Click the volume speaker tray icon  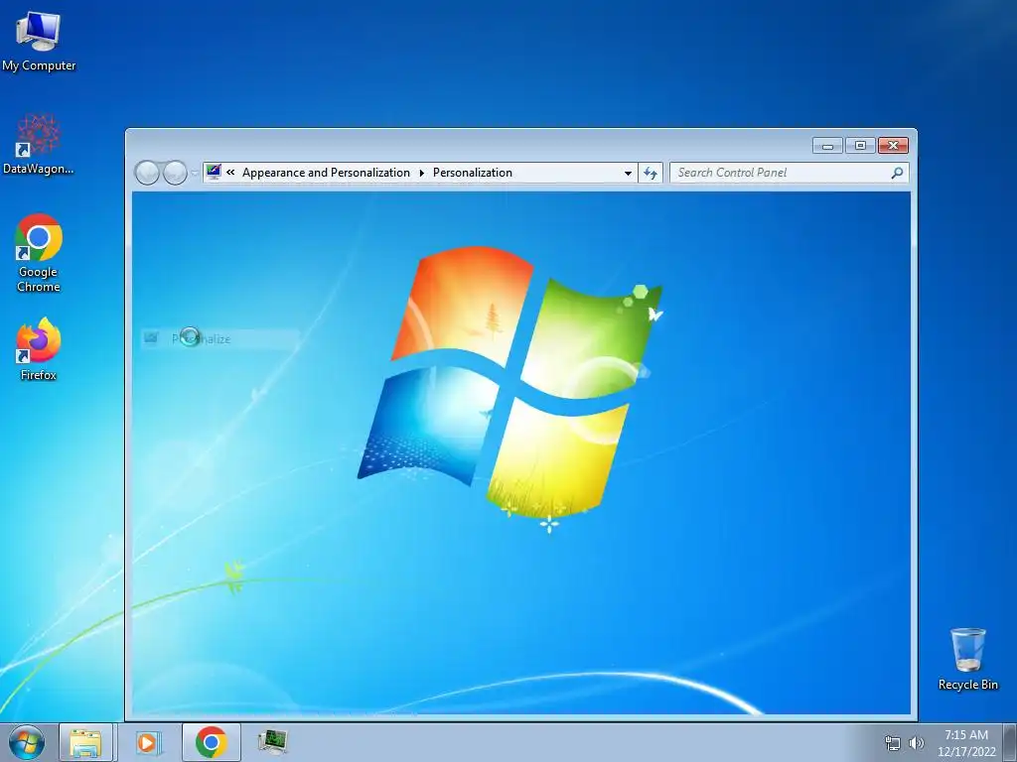(916, 743)
